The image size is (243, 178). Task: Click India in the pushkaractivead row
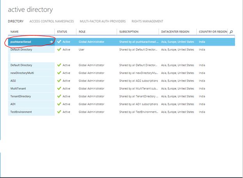202,42
